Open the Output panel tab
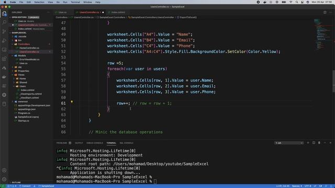Screen dimensions: 335x188 coord(79,143)
